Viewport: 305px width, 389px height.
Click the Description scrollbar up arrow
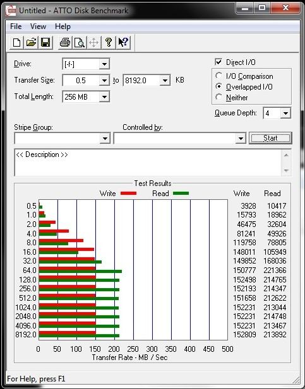click(x=286, y=155)
